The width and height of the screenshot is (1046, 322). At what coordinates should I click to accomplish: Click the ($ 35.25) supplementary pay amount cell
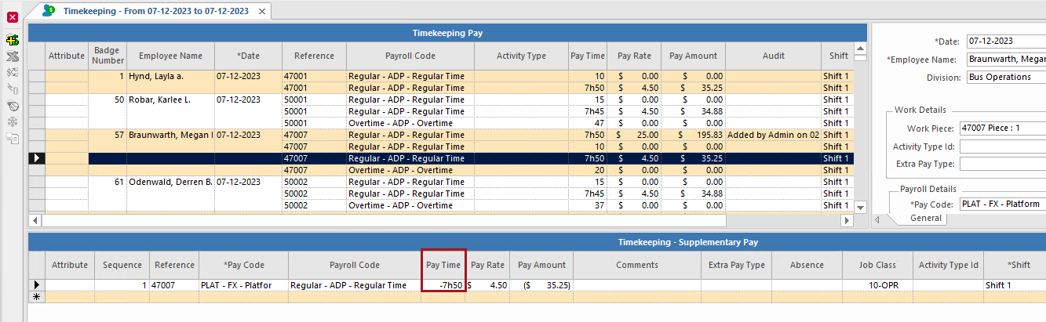[541, 285]
